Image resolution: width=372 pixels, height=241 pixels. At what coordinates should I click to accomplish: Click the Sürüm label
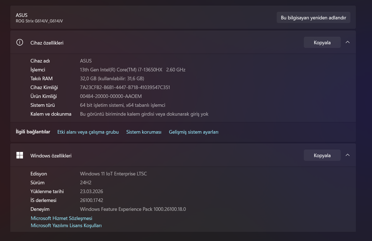[37, 183]
